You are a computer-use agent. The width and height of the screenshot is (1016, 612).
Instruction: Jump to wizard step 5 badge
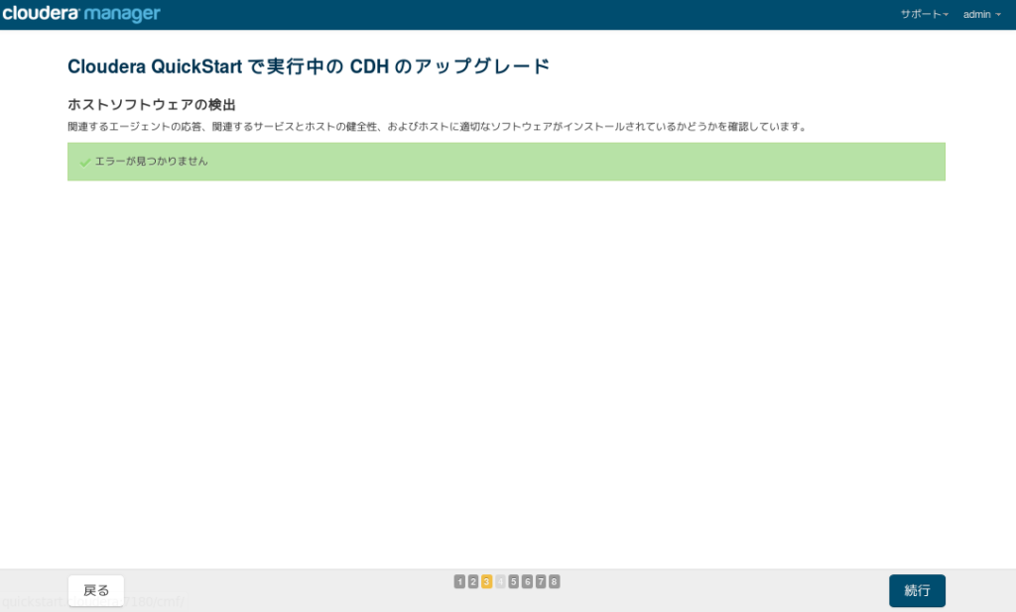click(513, 581)
